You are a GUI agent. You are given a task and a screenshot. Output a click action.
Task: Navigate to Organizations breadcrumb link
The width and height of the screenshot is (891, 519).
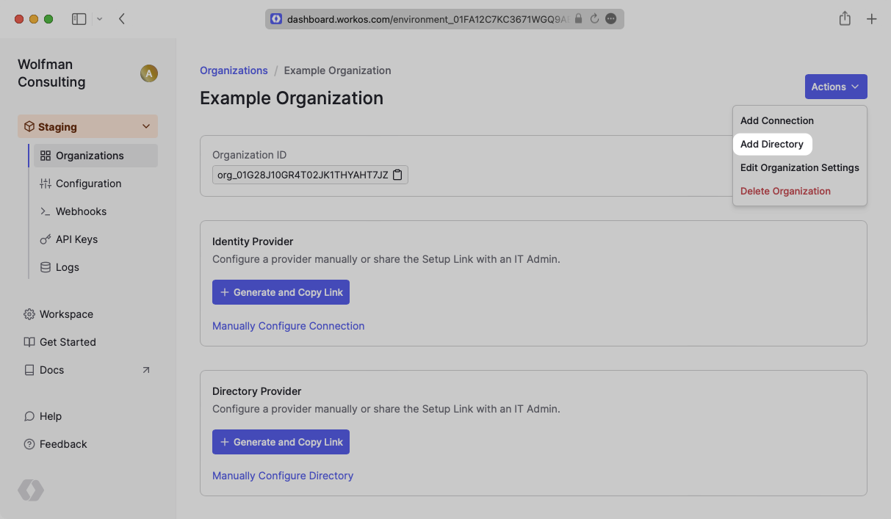click(x=234, y=70)
